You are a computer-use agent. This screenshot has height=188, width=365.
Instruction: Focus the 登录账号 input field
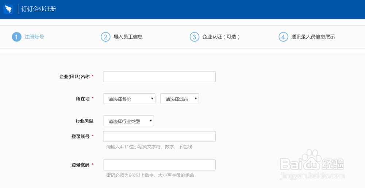pos(159,136)
